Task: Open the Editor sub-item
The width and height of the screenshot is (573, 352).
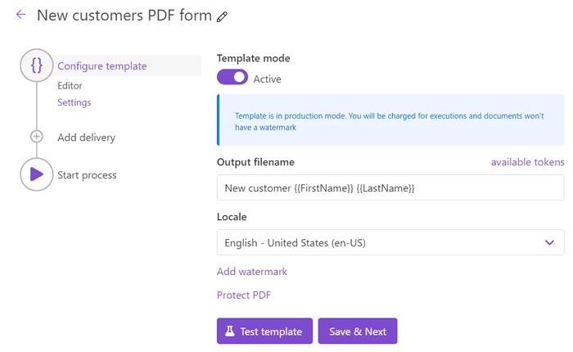Action: coord(70,85)
